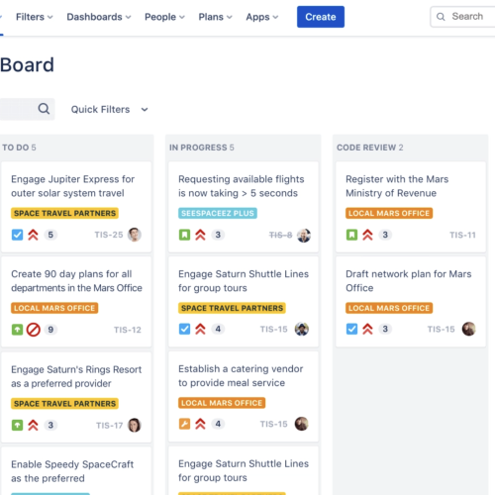Click the priority arrows on Jupiter Express card
This screenshot has width=495, height=495.
click(33, 235)
